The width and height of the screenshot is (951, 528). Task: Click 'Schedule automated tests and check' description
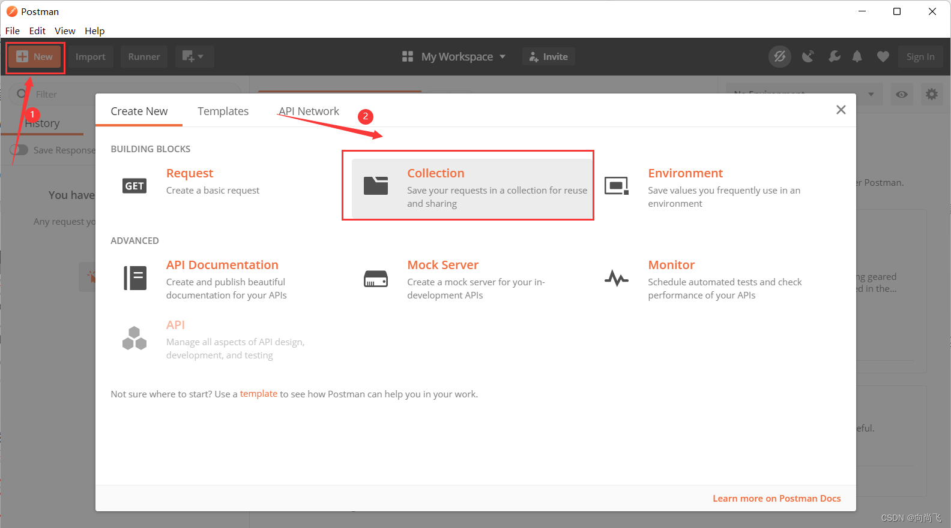(x=725, y=289)
